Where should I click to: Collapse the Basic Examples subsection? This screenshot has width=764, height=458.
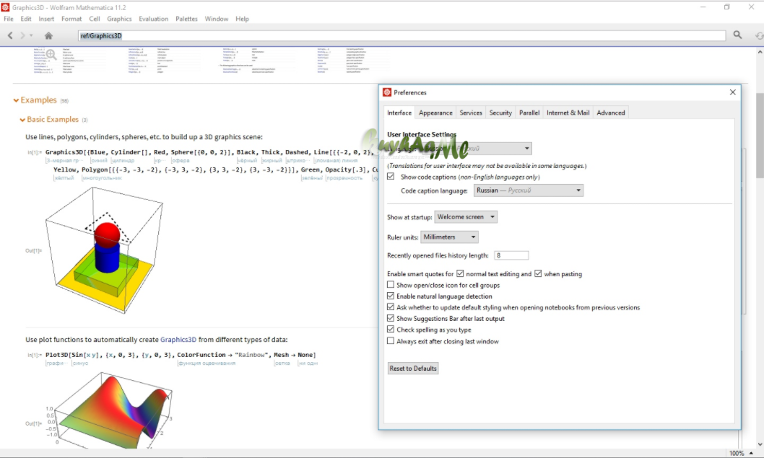[22, 120]
